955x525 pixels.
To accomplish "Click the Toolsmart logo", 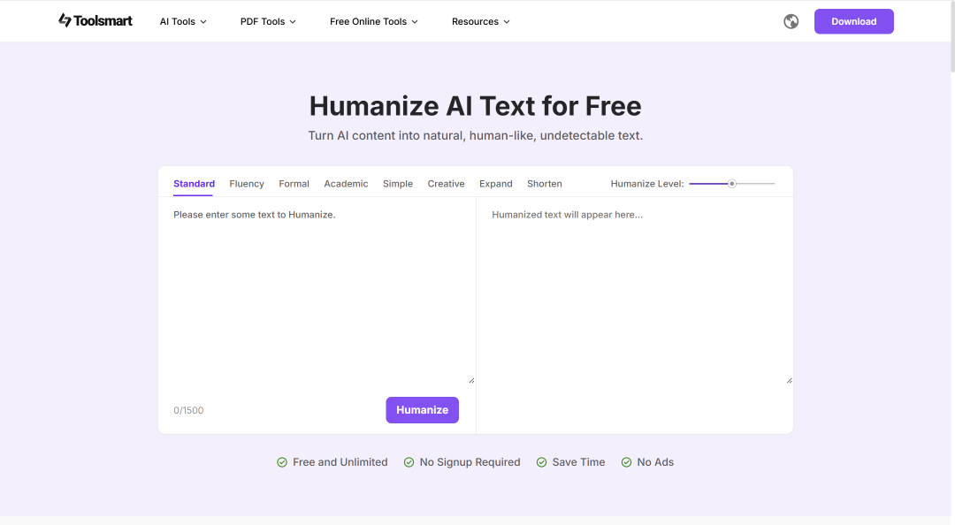I will click(95, 20).
